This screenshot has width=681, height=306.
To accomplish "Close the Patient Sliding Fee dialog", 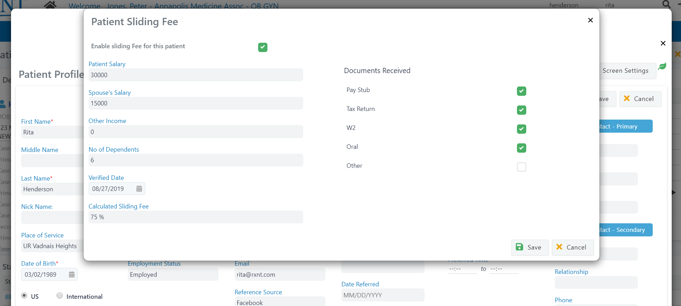I will click(590, 20).
